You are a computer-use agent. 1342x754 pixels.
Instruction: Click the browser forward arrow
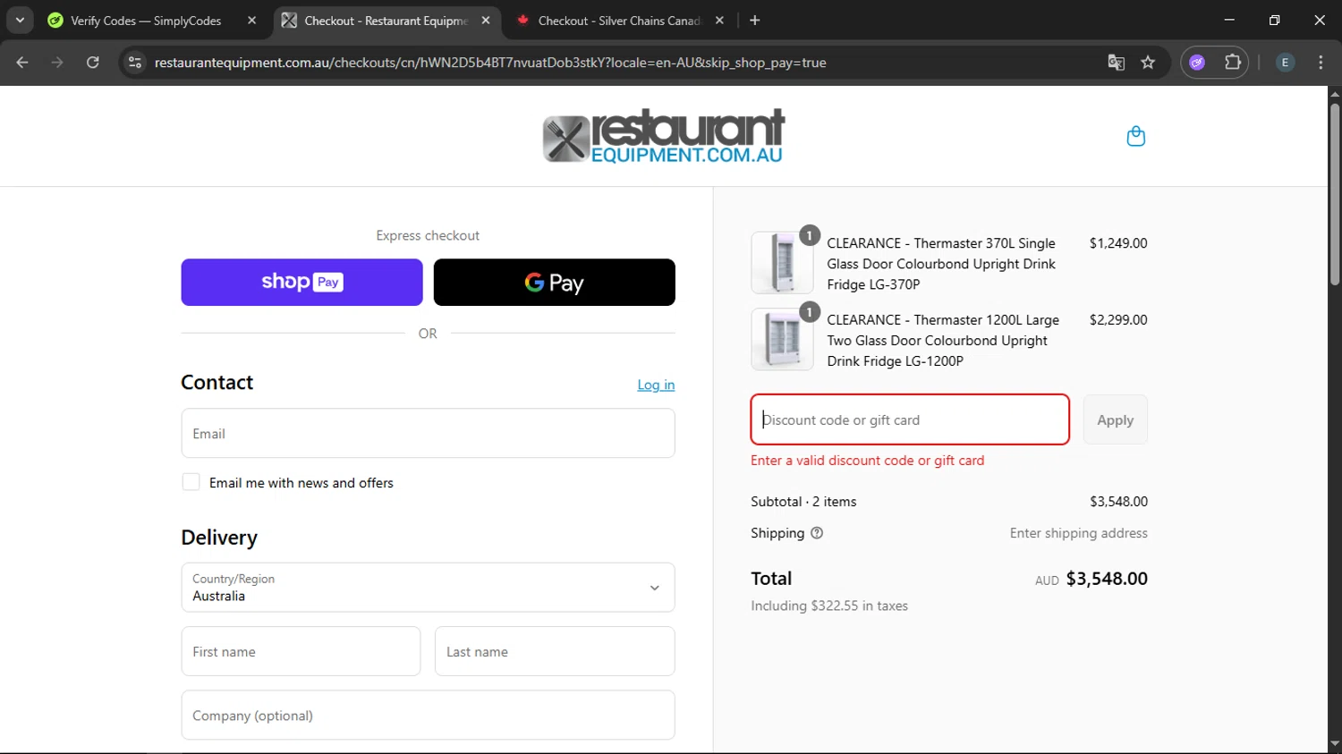(57, 63)
